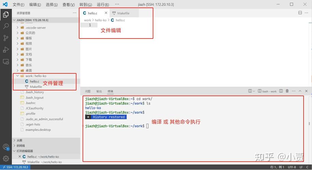
Task: Split the terminal with split icon
Action: point(281,91)
